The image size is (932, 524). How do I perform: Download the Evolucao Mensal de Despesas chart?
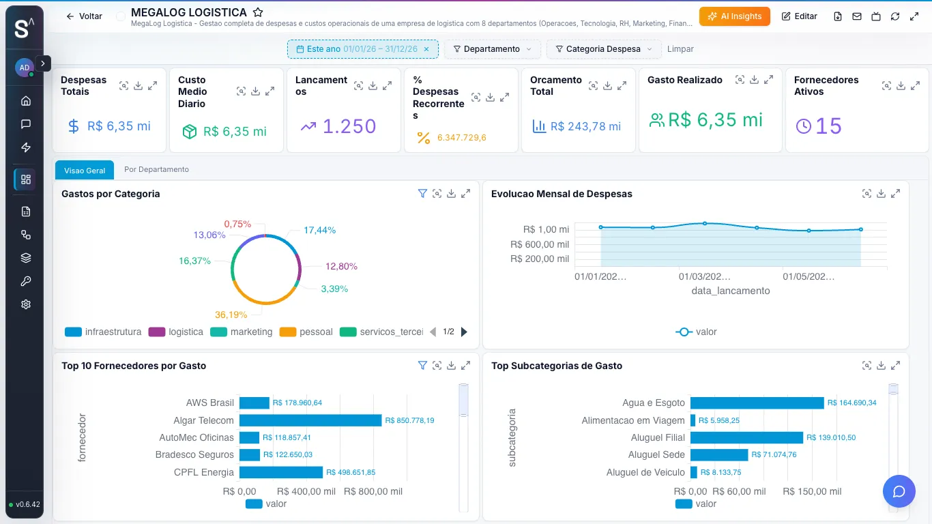tap(881, 194)
